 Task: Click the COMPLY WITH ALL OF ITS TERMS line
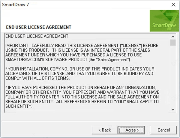point(38,78)
